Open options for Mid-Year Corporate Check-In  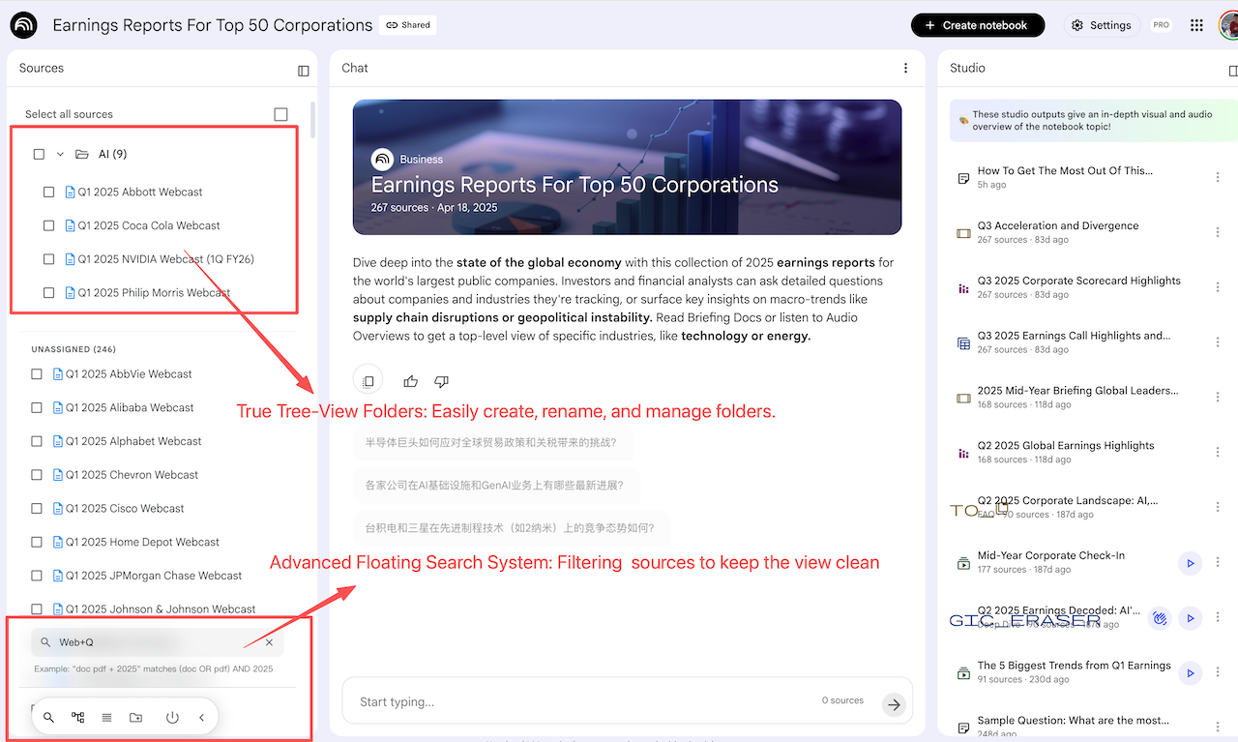click(1218, 563)
